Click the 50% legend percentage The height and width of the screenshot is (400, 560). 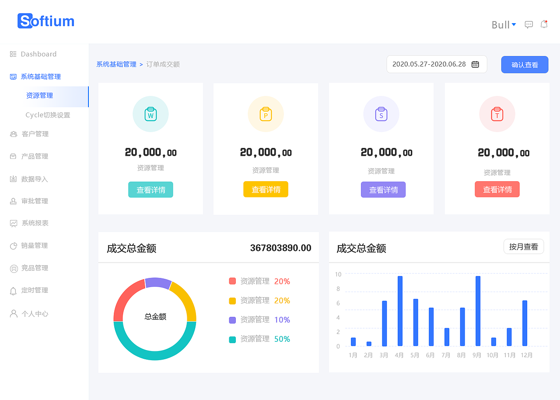[x=282, y=339]
